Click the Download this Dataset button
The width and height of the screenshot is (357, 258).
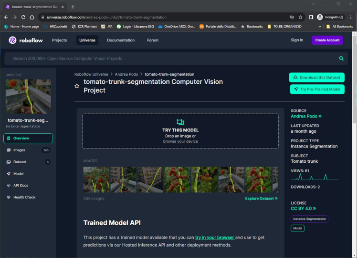click(x=316, y=77)
